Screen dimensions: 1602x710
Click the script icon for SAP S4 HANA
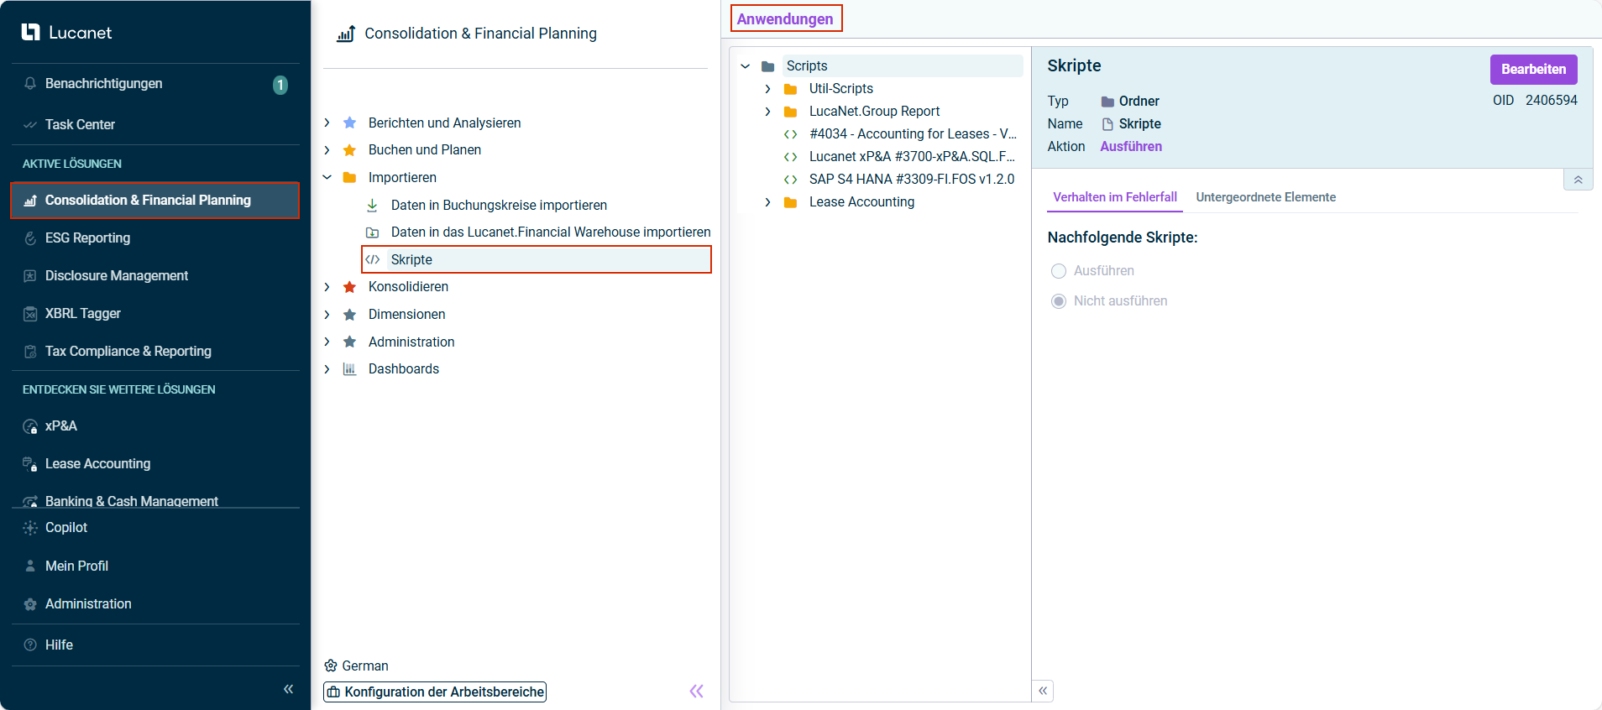pyautogui.click(x=790, y=180)
